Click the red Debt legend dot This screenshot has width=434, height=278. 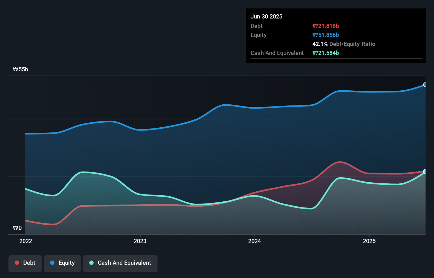tap(17, 263)
